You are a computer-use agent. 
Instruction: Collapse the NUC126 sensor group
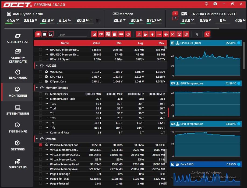pos(37,66)
